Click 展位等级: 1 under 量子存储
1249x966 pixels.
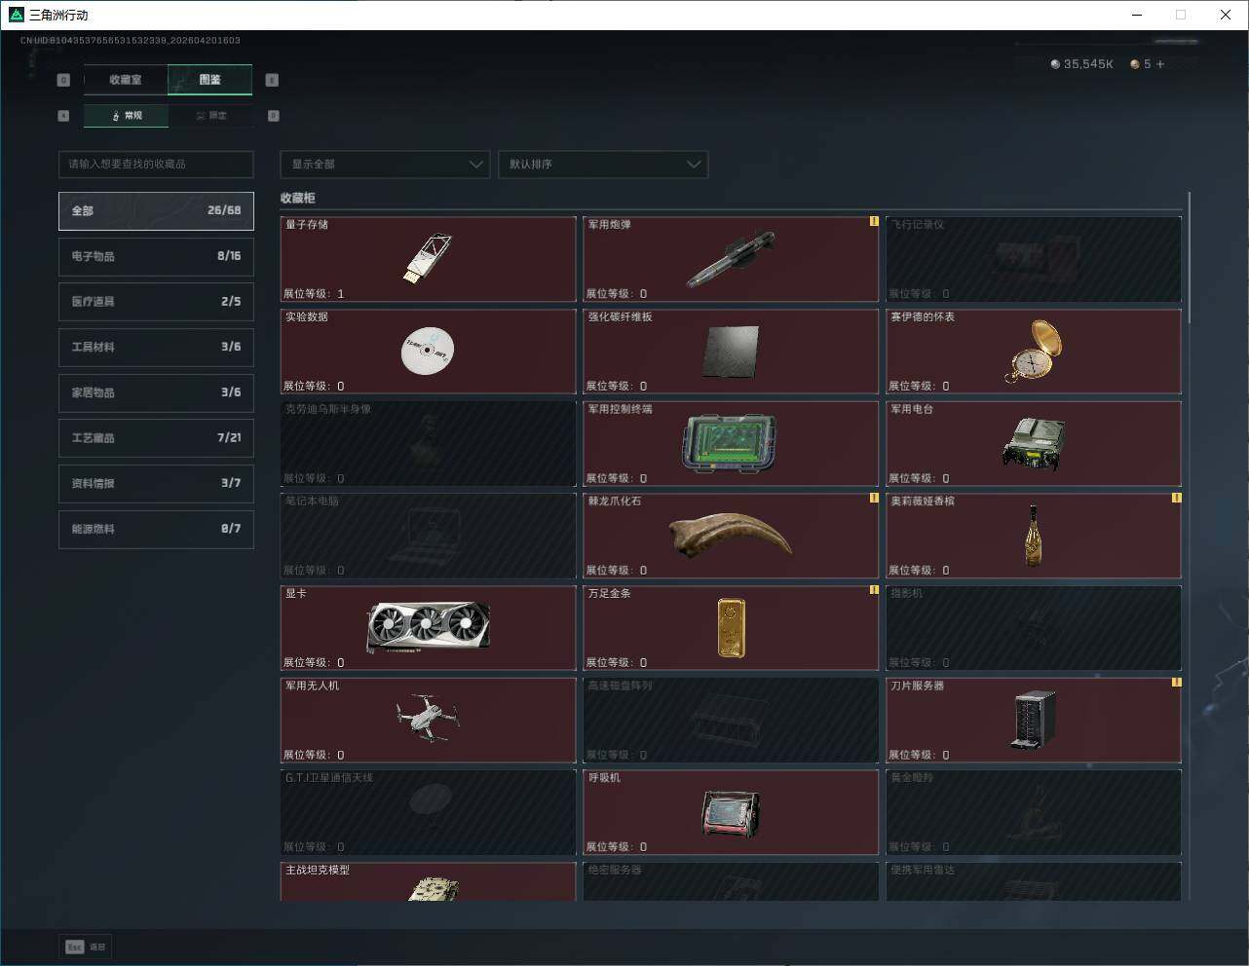point(314,293)
